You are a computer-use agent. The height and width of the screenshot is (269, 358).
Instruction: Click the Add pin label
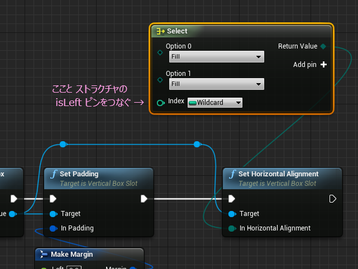point(305,65)
